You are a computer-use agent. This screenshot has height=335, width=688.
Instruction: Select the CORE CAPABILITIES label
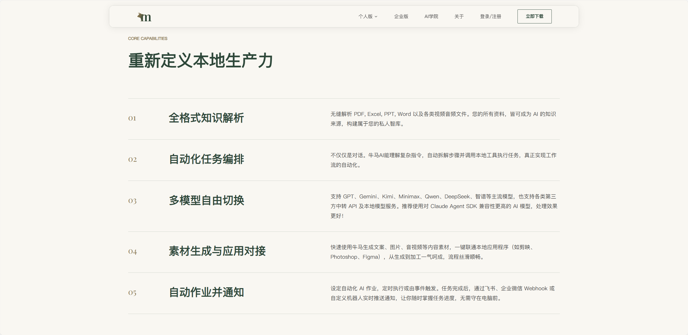pyautogui.click(x=148, y=39)
